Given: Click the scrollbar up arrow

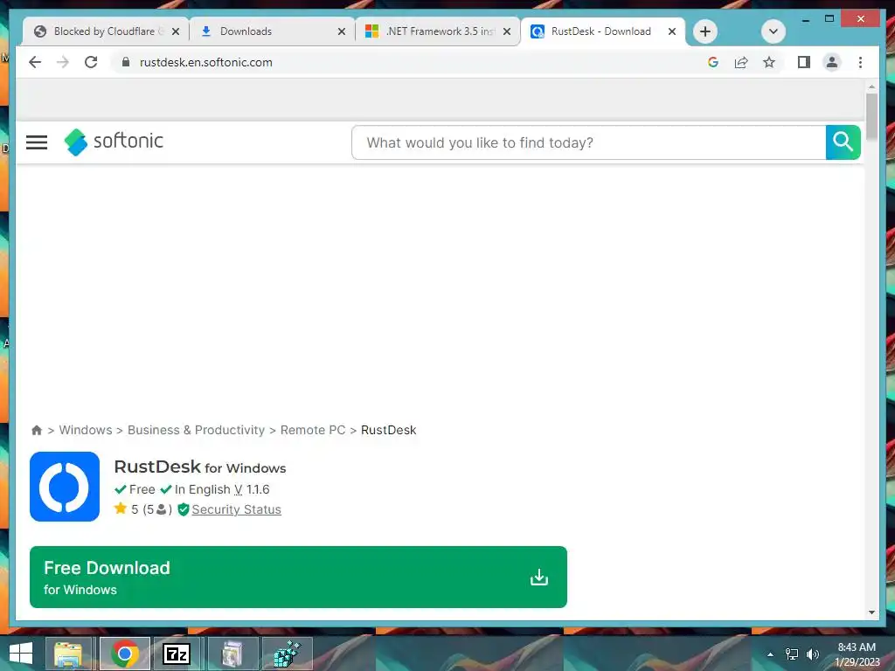Looking at the screenshot, I should [871, 87].
